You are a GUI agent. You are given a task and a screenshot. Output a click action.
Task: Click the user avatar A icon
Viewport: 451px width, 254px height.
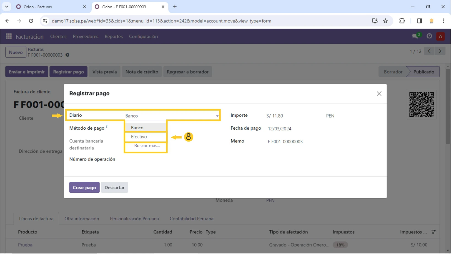pyautogui.click(x=440, y=36)
